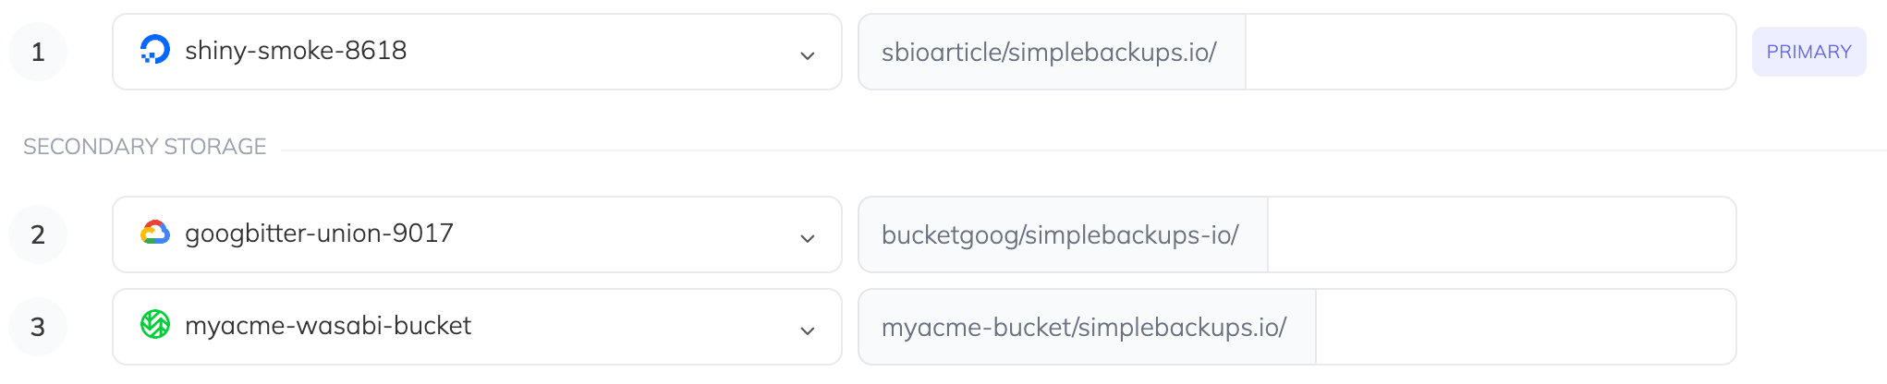Click the bucketgoog/simplebackups-io/ path prefix
The image size is (1887, 384).
(x=1060, y=235)
